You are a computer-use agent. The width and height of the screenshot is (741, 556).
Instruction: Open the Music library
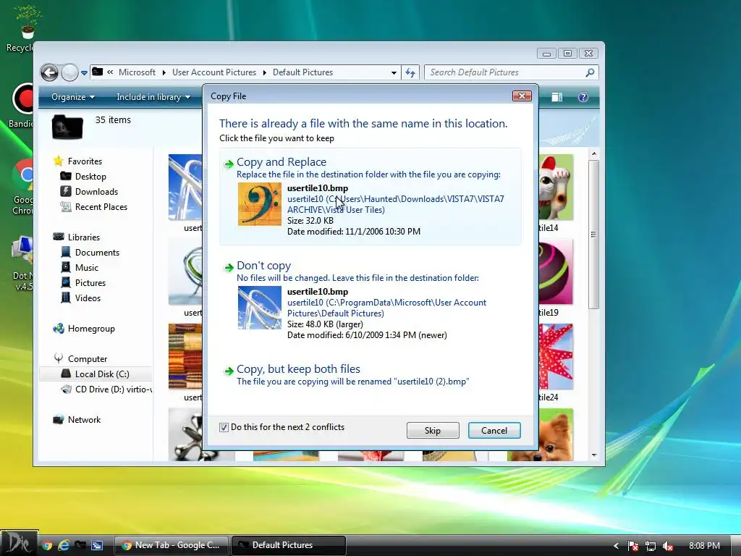(x=87, y=268)
